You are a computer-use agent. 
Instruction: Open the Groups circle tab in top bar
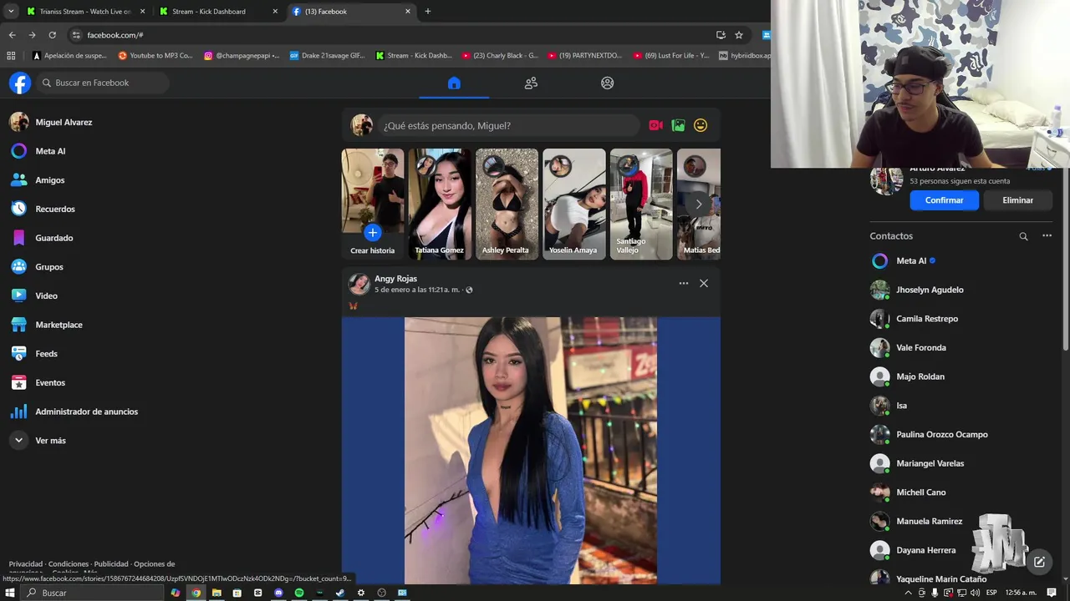pyautogui.click(x=608, y=83)
